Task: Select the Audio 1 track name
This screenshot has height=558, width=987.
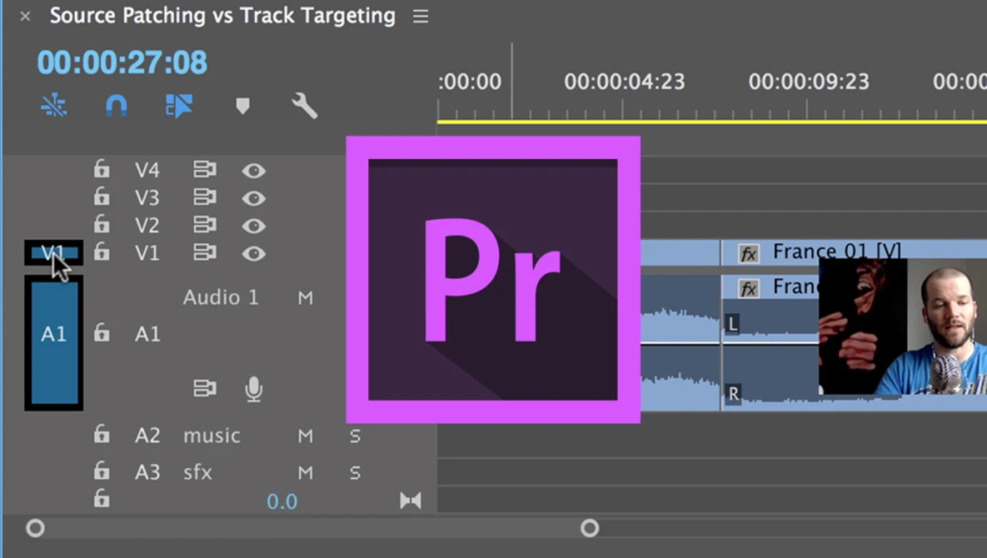Action: click(221, 297)
